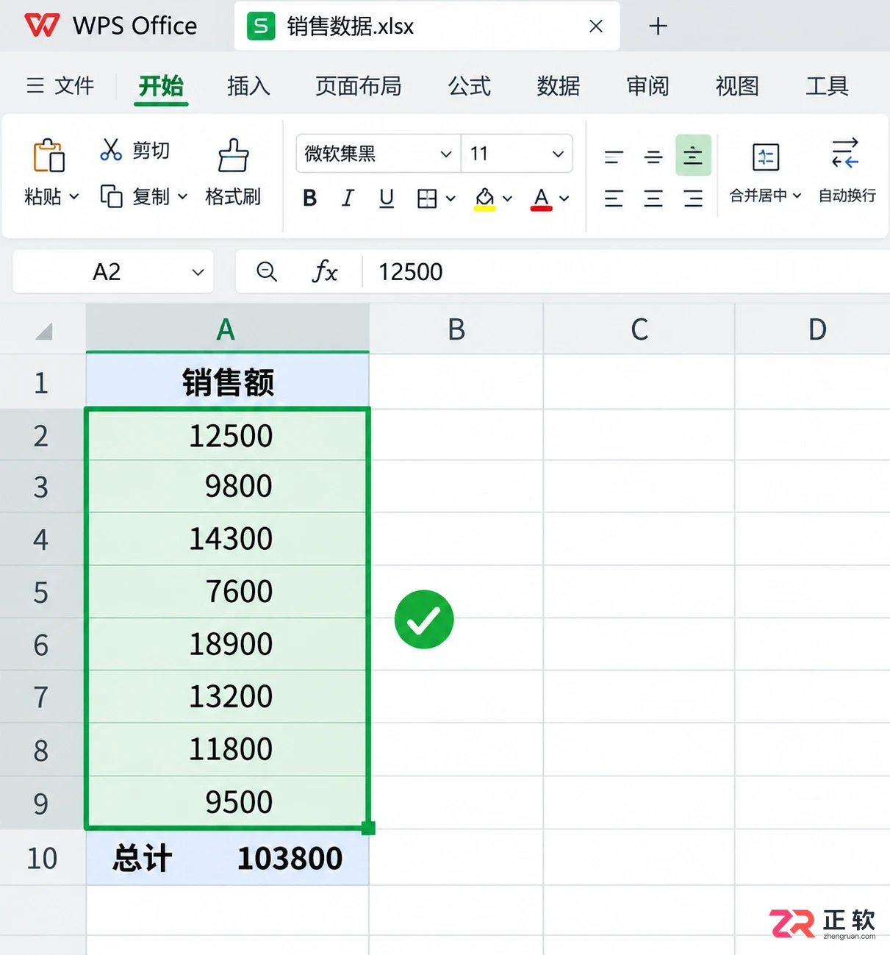Click the 复制 icon
Viewport: 890px width, 955px height.
[111, 196]
